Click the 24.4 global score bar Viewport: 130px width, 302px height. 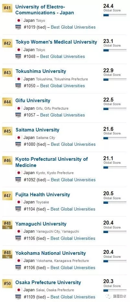tap(115, 15)
